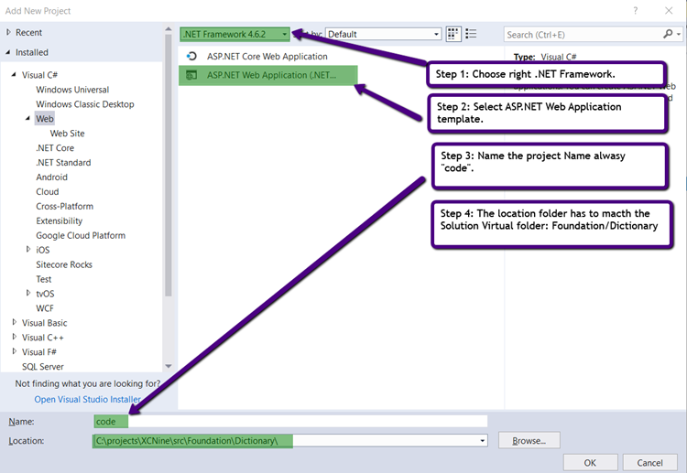687x473 pixels.
Task: Click the category tree scrollbar
Action: click(x=169, y=166)
